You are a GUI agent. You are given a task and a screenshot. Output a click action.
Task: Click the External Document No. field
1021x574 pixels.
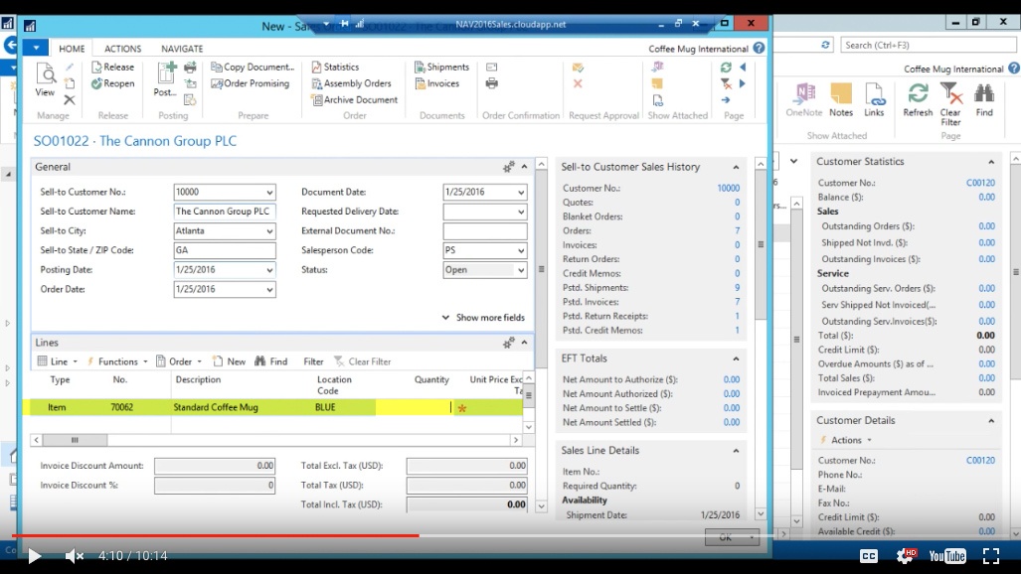(485, 231)
